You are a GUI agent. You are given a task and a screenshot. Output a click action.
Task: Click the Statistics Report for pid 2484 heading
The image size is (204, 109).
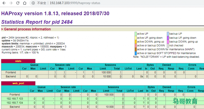click(x=37, y=22)
